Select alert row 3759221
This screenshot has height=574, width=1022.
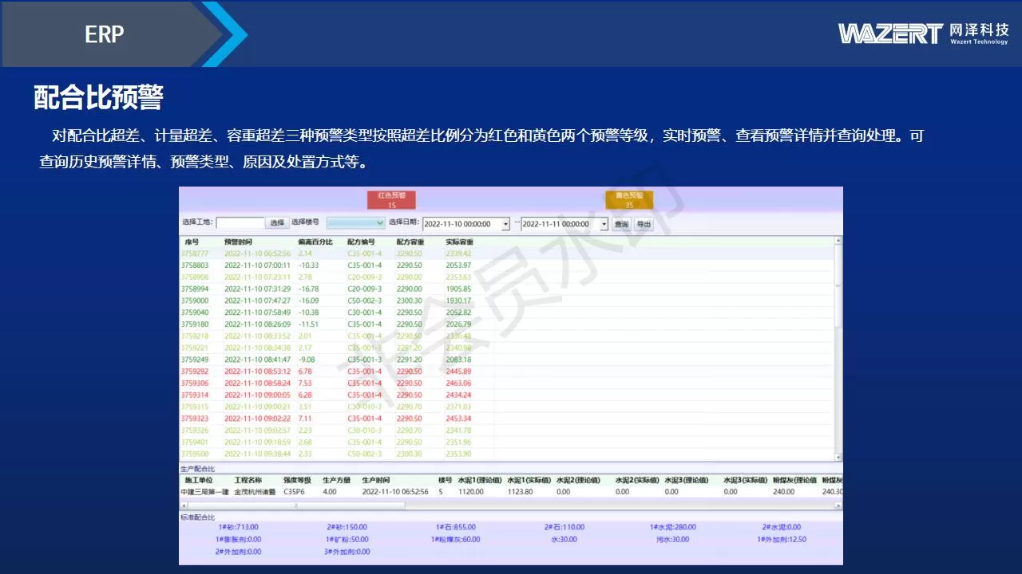pyautogui.click(x=506, y=348)
